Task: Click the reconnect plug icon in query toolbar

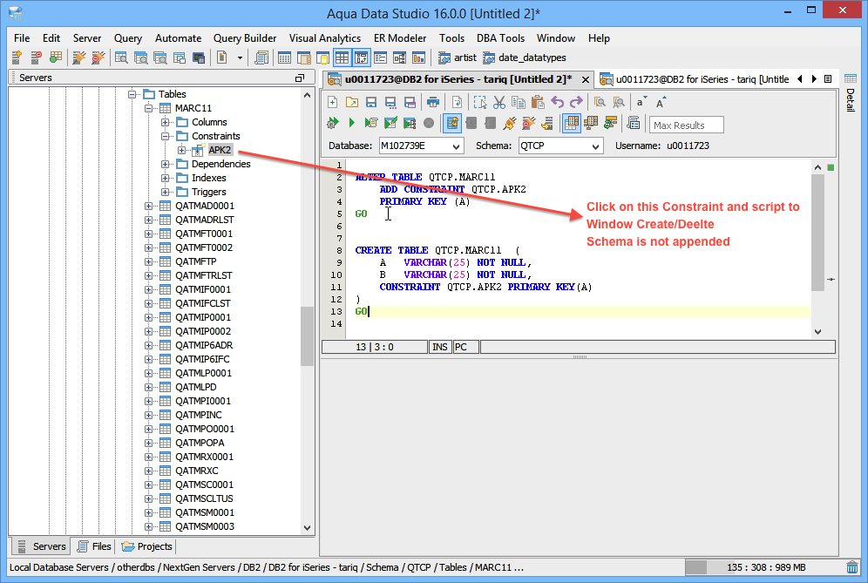Action: click(509, 123)
